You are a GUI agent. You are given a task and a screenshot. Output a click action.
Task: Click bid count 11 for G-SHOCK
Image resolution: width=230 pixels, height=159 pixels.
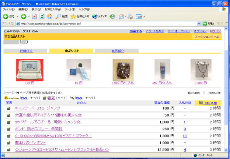[185, 136]
